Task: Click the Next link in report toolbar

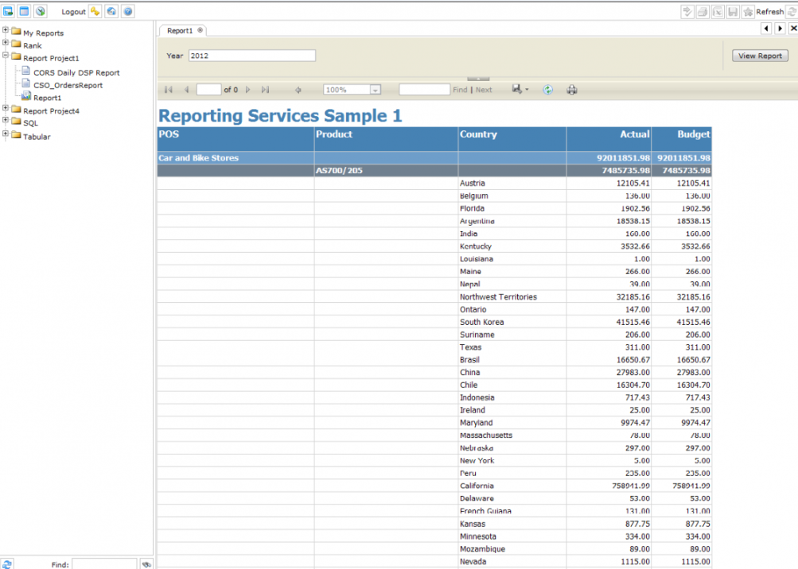Action: (484, 90)
